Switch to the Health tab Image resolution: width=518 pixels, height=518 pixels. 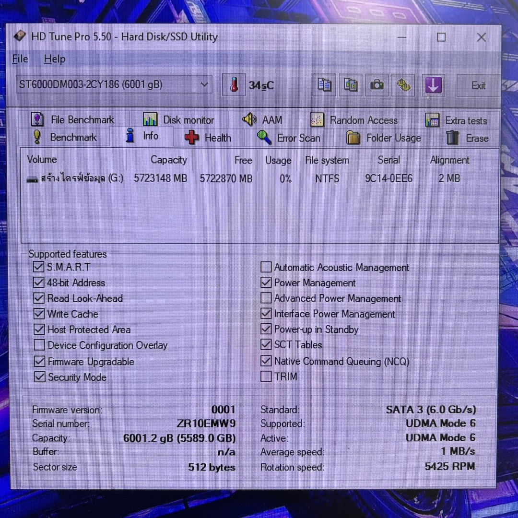point(208,138)
